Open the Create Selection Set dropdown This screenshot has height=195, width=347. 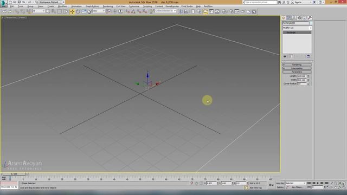click(165, 11)
